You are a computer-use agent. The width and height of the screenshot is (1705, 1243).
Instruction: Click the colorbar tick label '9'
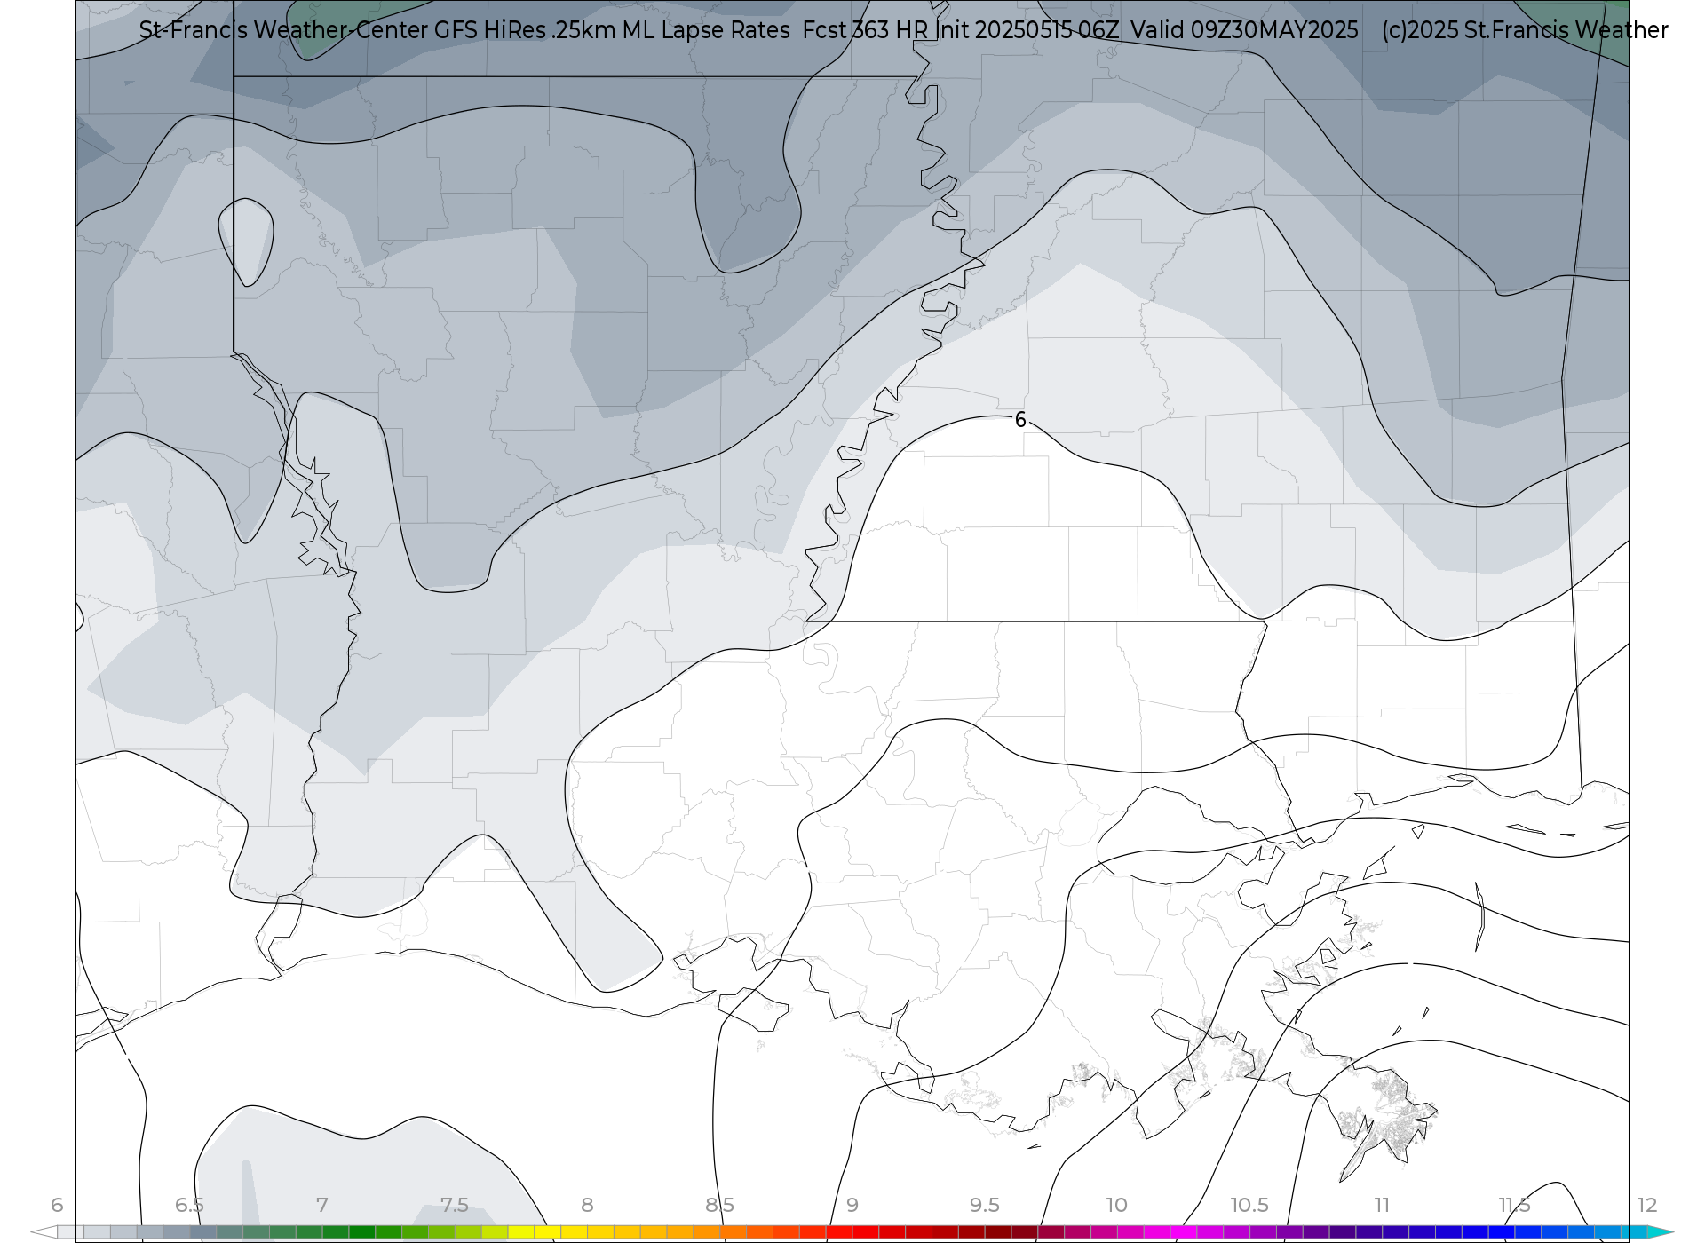click(852, 1205)
